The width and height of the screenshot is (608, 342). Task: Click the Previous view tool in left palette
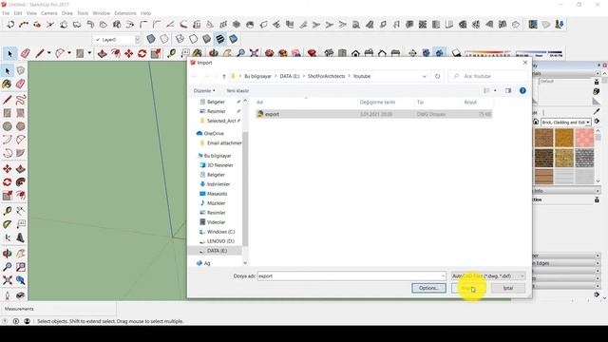[21, 280]
